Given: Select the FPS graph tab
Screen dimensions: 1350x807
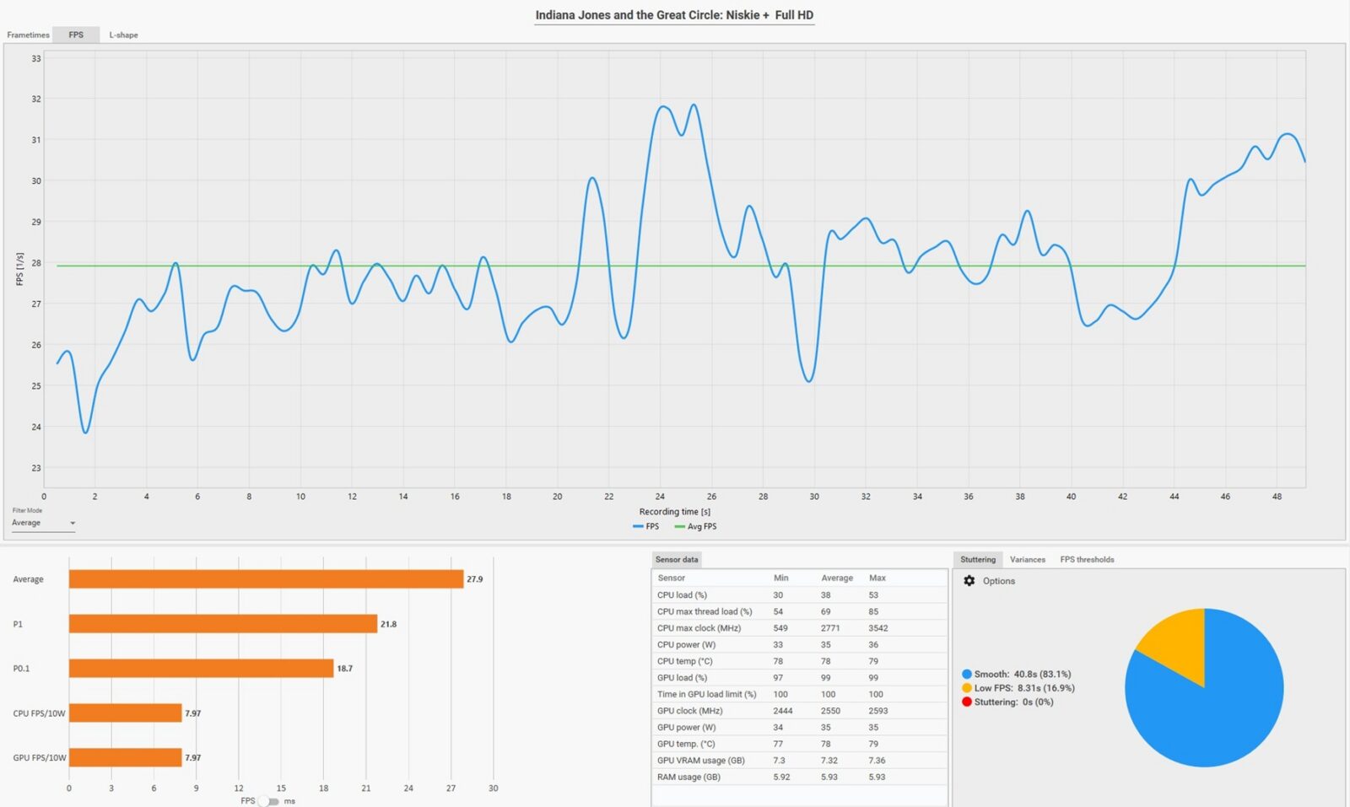Looking at the screenshot, I should coord(76,35).
